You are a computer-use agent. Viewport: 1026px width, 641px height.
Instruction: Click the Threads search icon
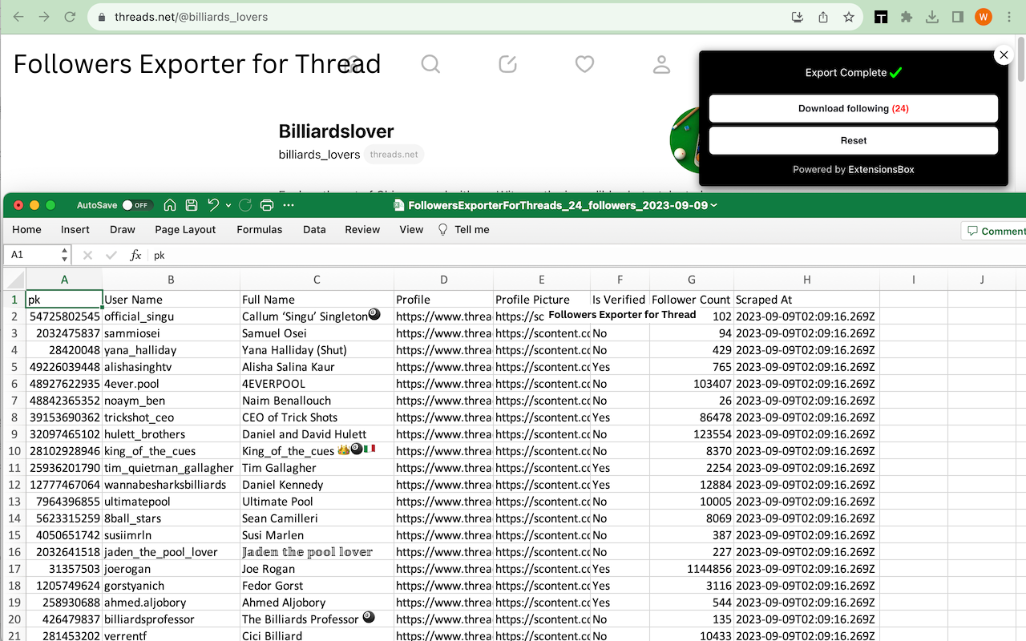coord(430,64)
